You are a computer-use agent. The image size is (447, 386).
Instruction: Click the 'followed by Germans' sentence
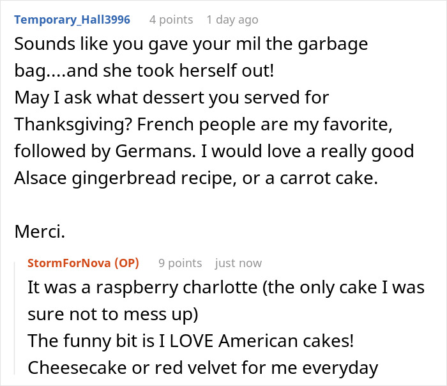105,151
